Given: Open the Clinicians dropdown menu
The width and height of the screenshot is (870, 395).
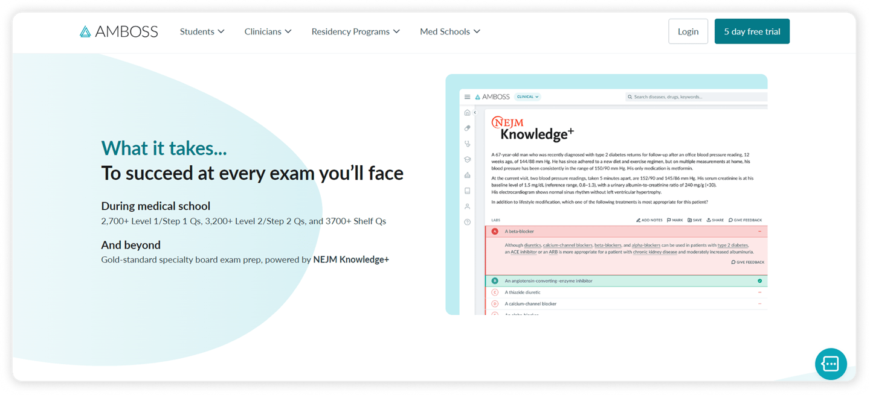Looking at the screenshot, I should [268, 31].
